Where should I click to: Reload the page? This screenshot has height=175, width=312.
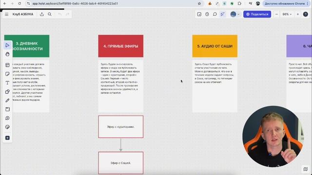click(19, 3)
